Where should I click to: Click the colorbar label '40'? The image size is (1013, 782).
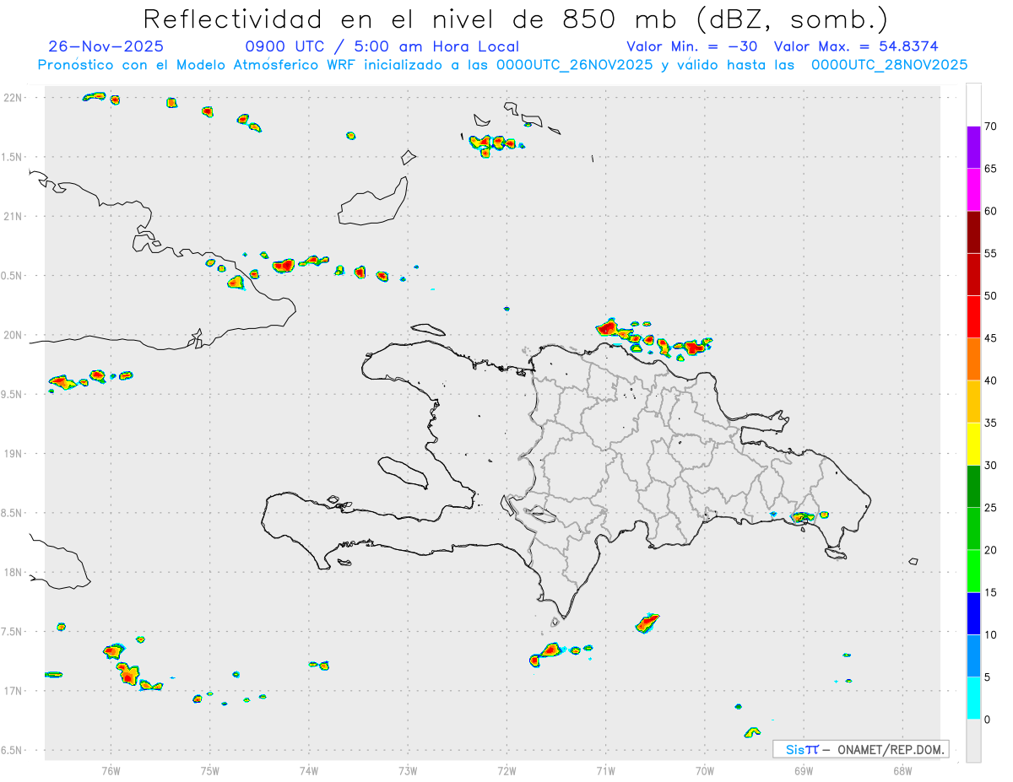tap(991, 380)
